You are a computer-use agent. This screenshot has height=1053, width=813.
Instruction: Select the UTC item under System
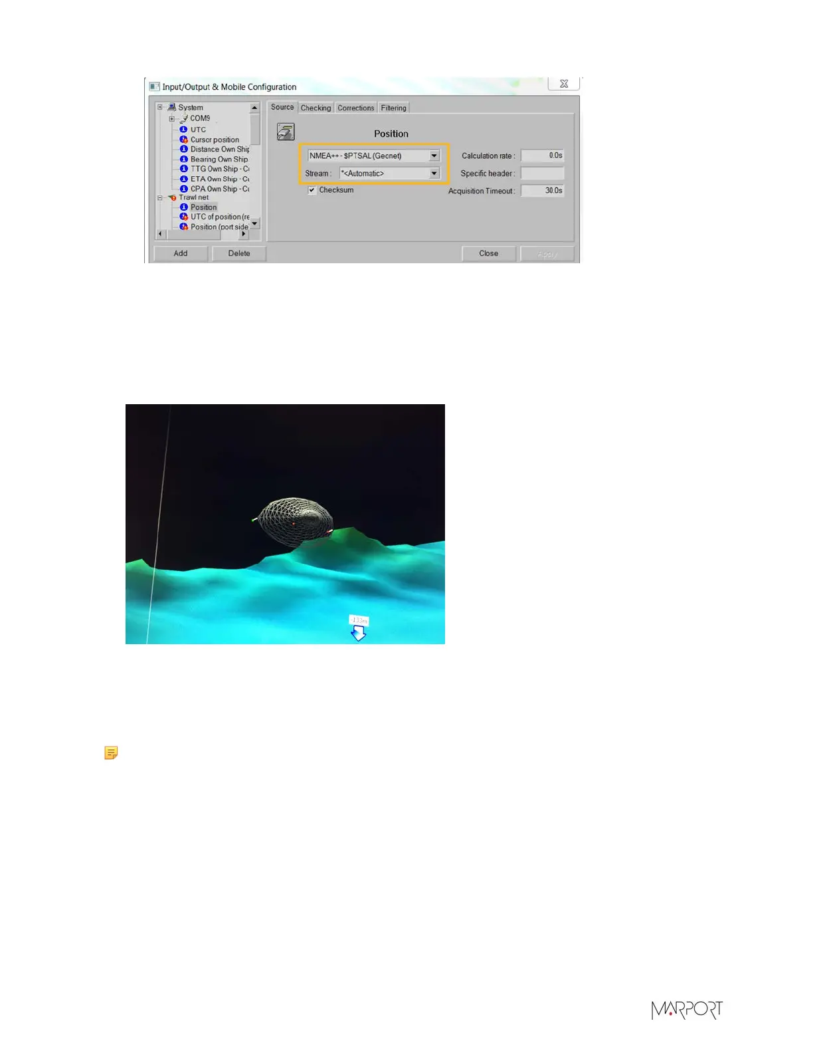pos(198,130)
